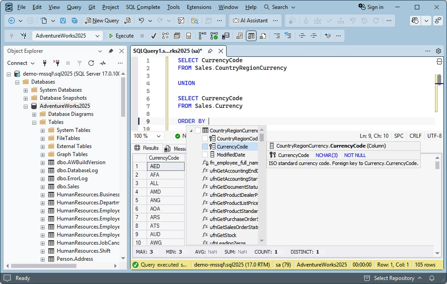Click the Search box in title bar
The width and height of the screenshot is (447, 284).
coord(280,7)
